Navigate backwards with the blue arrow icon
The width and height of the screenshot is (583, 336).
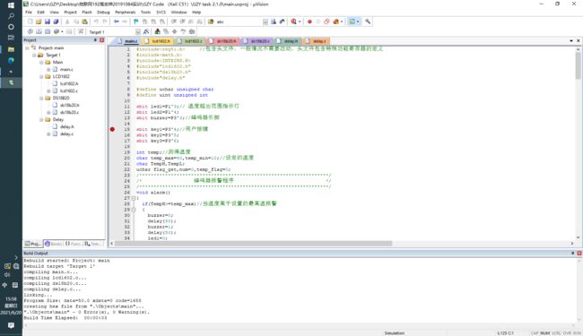(117, 22)
